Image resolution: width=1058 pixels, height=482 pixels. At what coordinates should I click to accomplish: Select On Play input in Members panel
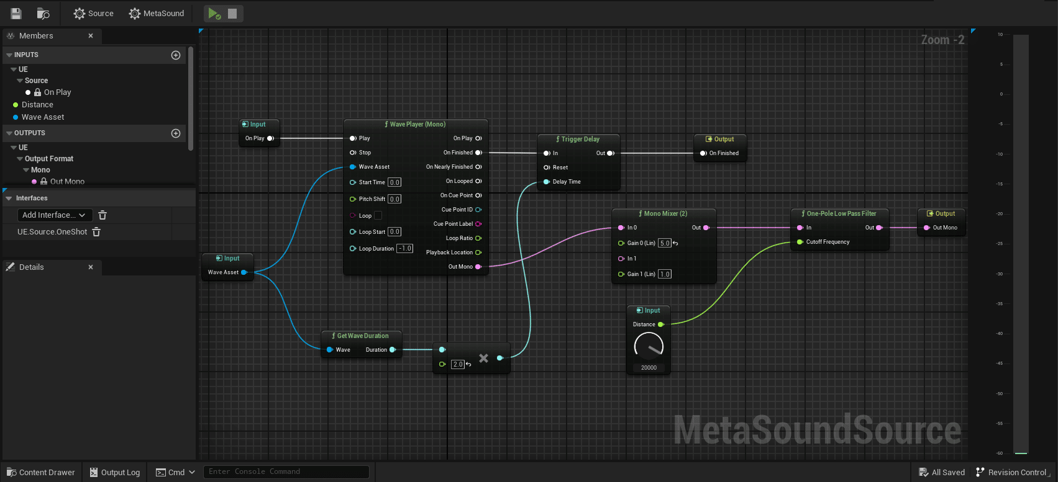click(57, 92)
